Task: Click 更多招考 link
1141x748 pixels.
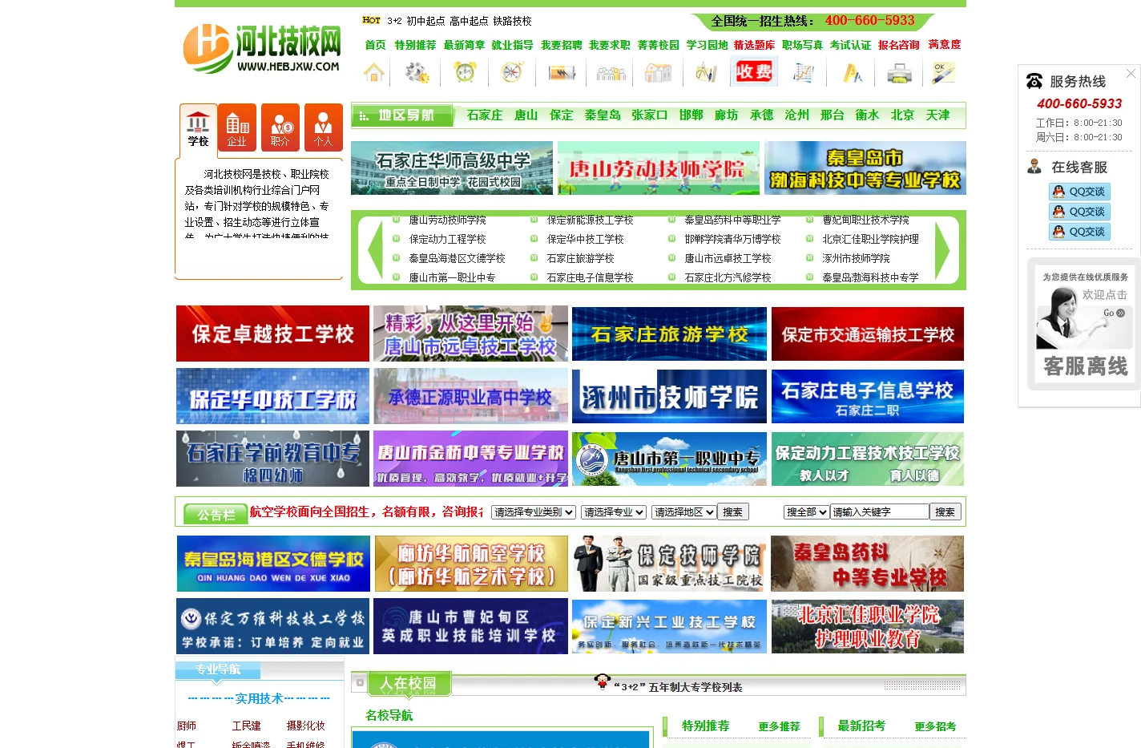Action: click(935, 726)
